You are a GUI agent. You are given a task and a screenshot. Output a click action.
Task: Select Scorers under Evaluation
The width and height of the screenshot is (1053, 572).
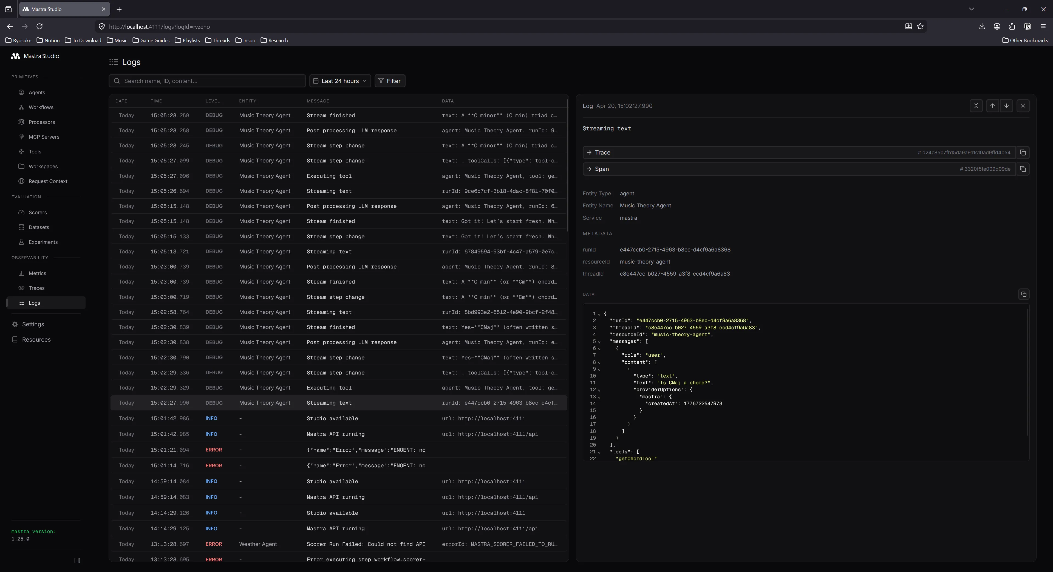click(x=38, y=212)
